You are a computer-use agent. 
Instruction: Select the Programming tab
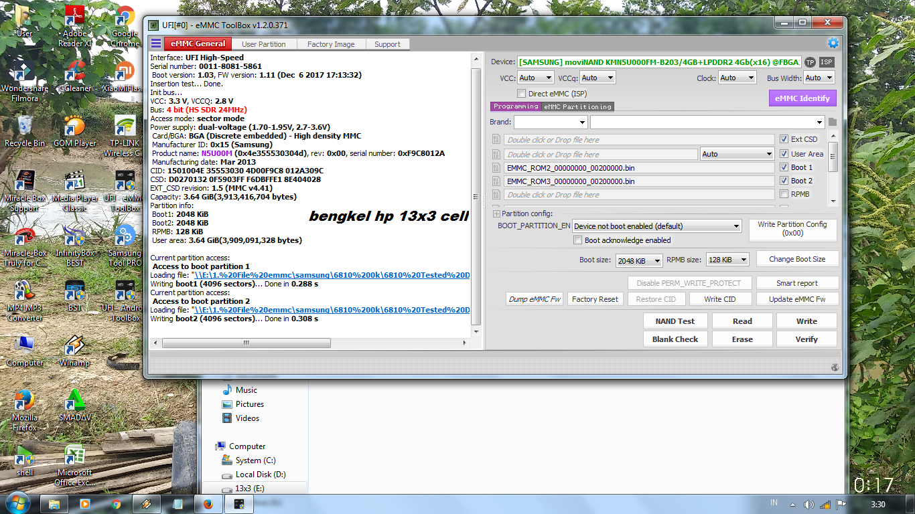[516, 106]
